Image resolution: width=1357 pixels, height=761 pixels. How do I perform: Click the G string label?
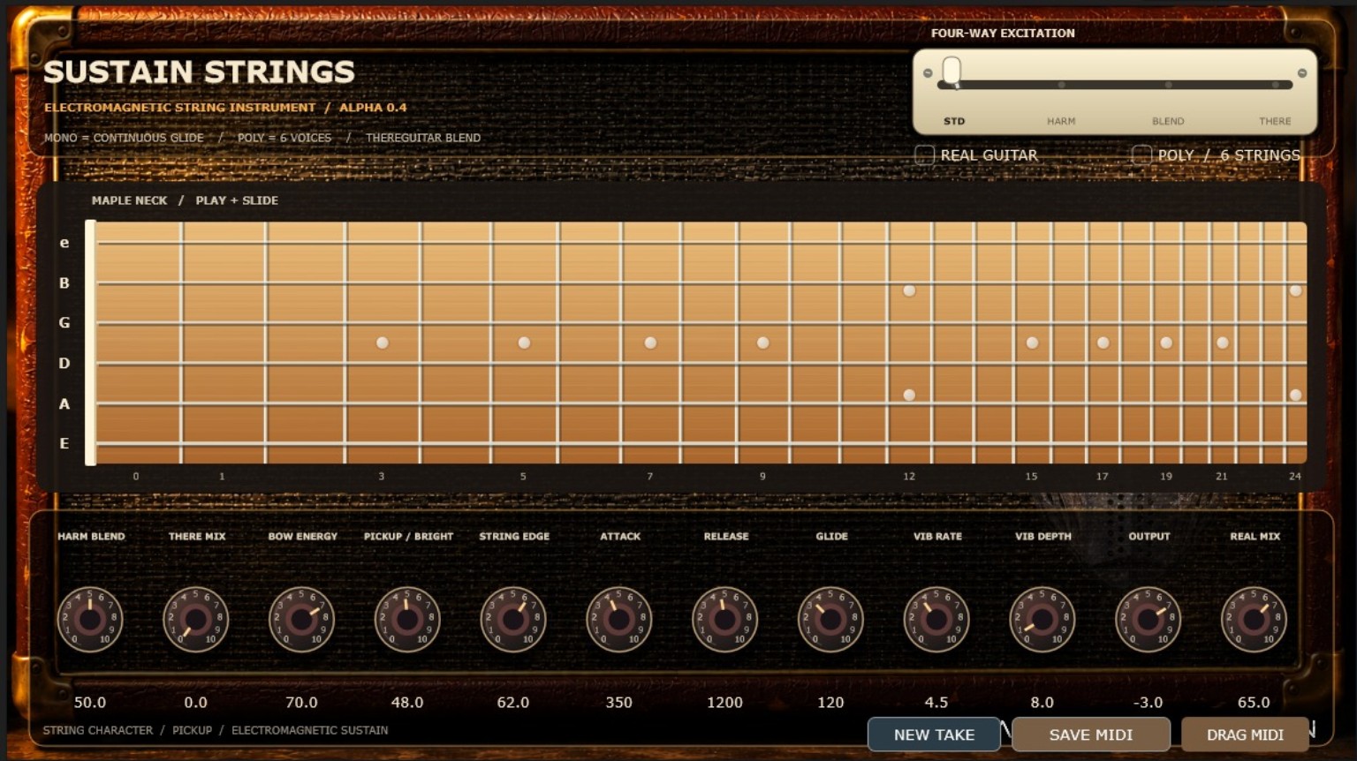coord(64,323)
